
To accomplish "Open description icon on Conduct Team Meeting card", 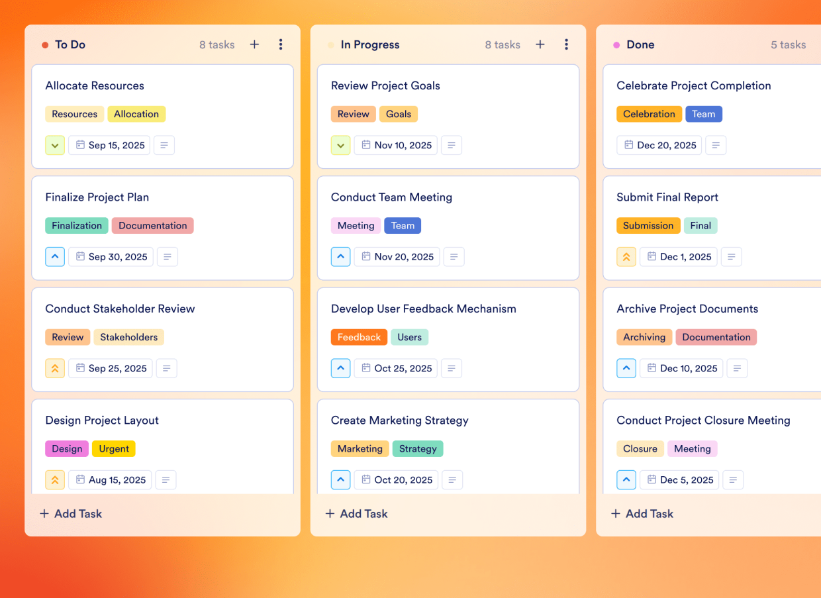I will [x=454, y=257].
